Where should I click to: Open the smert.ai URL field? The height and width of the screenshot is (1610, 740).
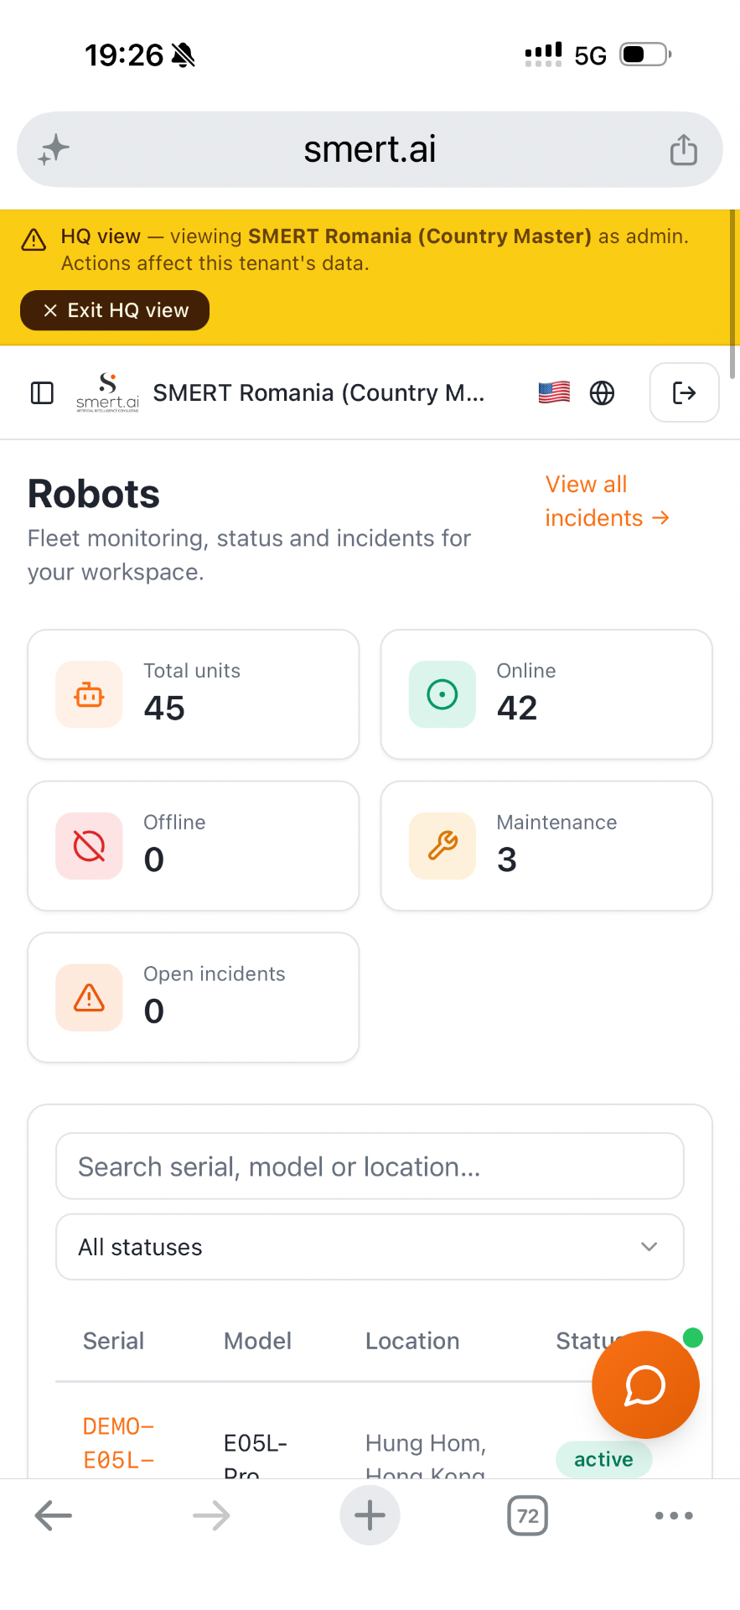[370, 149]
